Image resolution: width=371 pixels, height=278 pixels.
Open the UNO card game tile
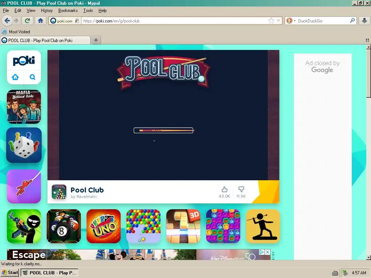pyautogui.click(x=104, y=226)
